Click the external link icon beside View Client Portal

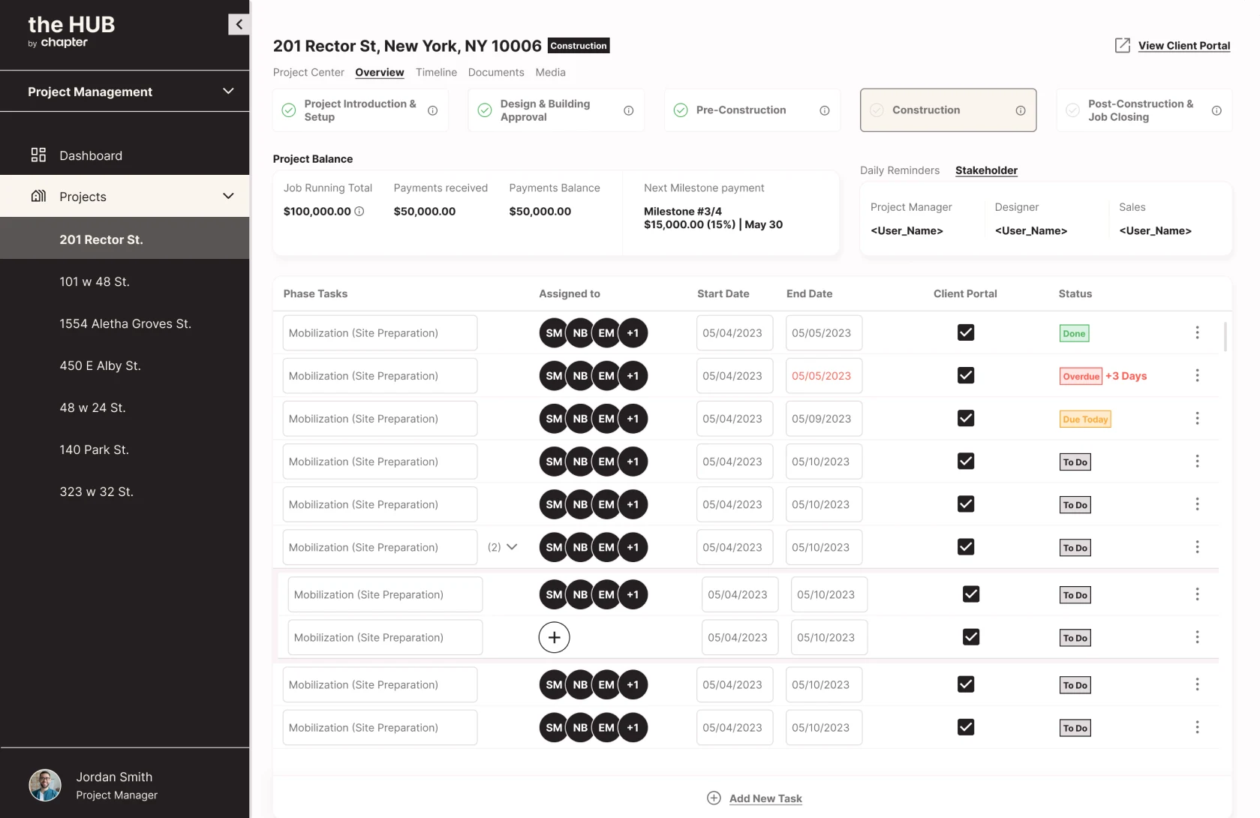1123,45
